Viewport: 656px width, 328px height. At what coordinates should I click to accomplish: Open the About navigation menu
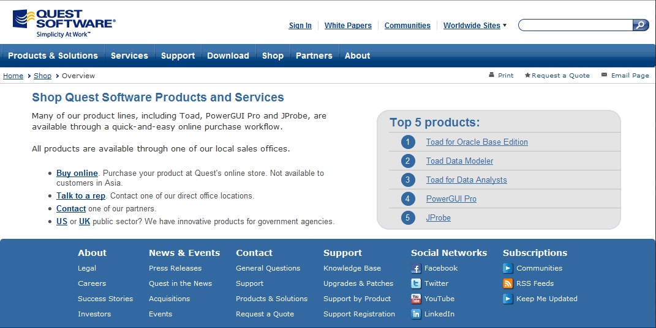click(357, 56)
